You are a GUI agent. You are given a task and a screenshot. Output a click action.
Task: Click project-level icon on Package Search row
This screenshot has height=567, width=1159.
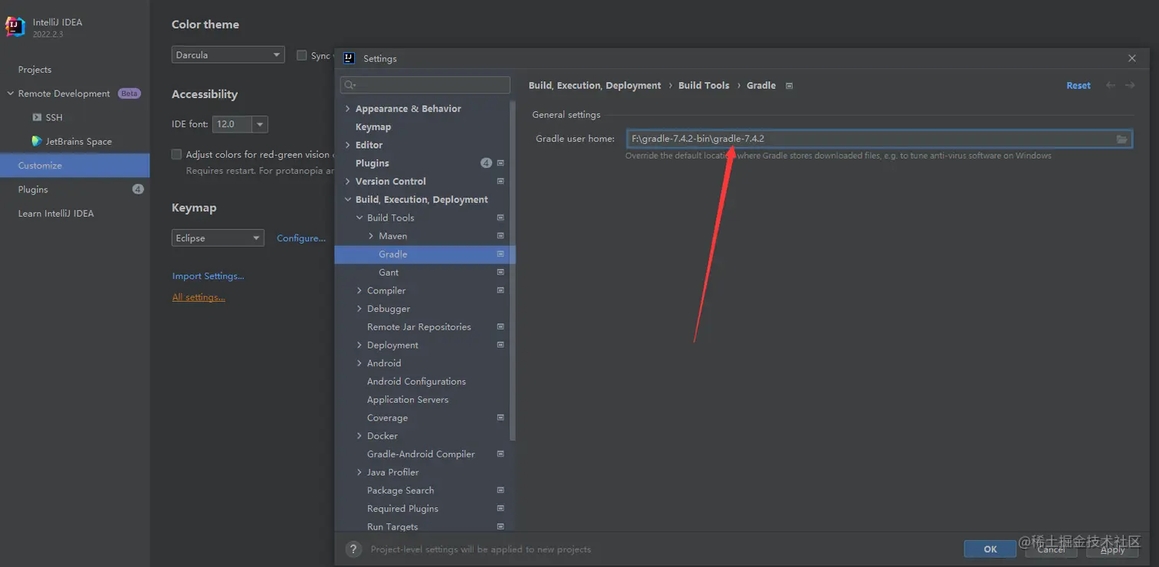(x=501, y=490)
